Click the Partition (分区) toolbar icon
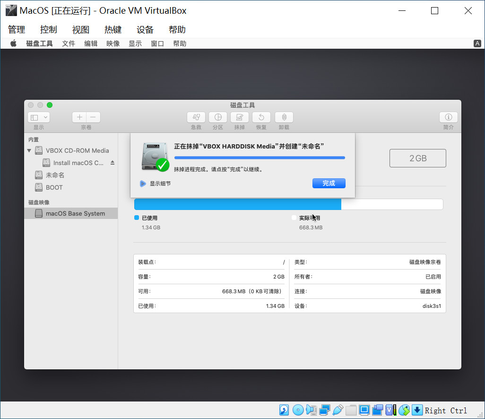Screen dimensions: 485x419 (x=218, y=117)
